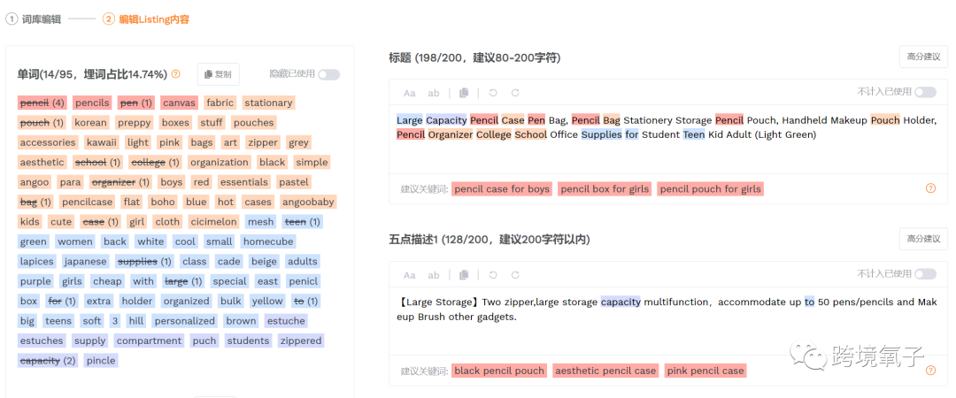The image size is (956, 398).
Task: Click the 'compartment' word tag
Action: coord(150,341)
